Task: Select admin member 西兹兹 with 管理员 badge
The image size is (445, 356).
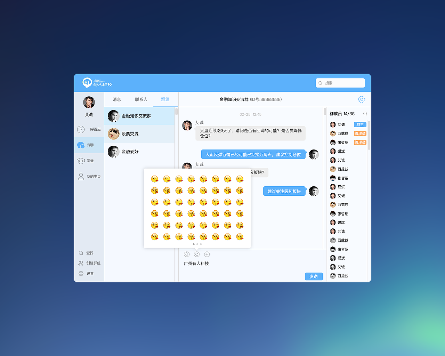Action: [348, 133]
